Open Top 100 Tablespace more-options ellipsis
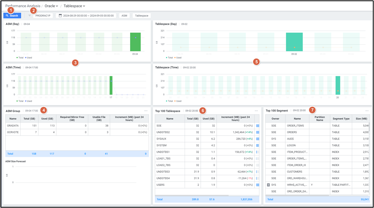The height and width of the screenshot is (208, 374). coord(256,111)
